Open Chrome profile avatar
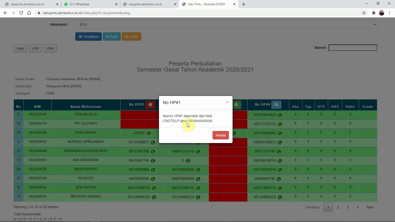Image resolution: width=395 pixels, height=222 pixels. 382,13
